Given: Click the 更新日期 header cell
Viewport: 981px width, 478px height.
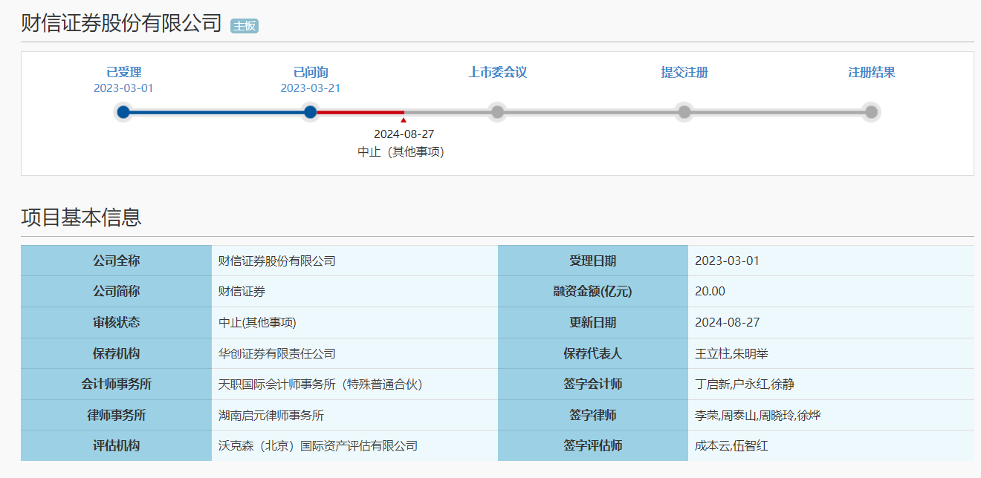Looking at the screenshot, I should tap(592, 322).
